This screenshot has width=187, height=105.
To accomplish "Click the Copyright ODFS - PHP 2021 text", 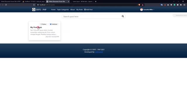I will tap(93, 50).
